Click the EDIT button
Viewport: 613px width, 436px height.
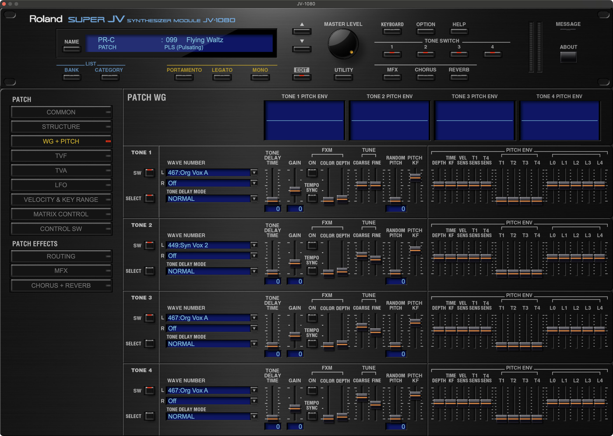coord(302,77)
